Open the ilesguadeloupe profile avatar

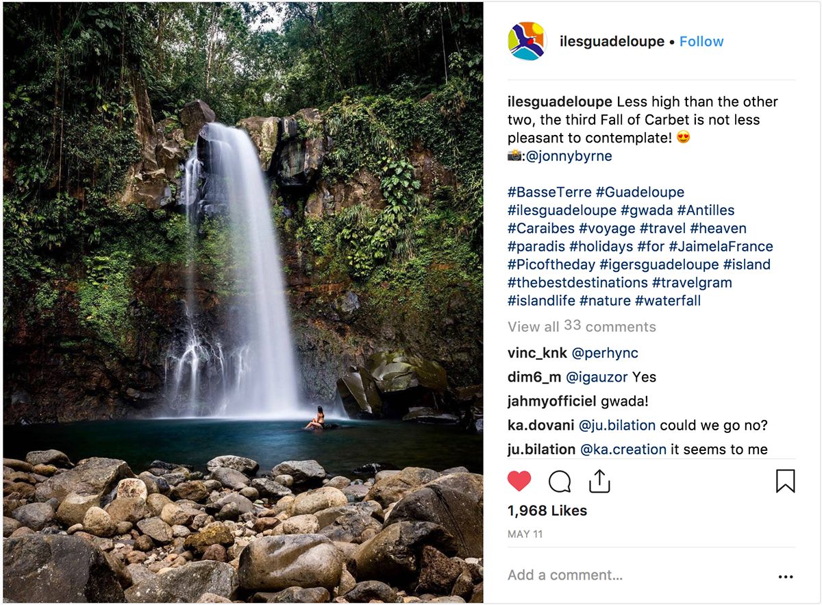(527, 41)
